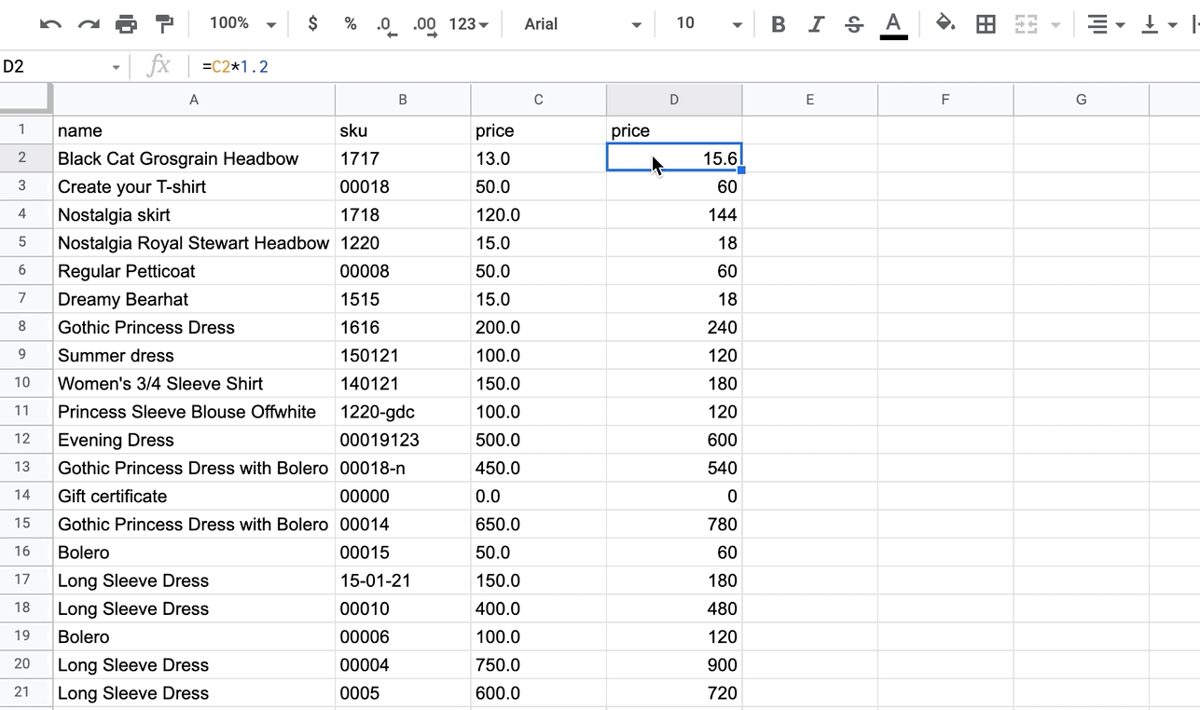Click cell 'Dreamy Bearhat'
The width and height of the screenshot is (1200, 710).
(194, 299)
